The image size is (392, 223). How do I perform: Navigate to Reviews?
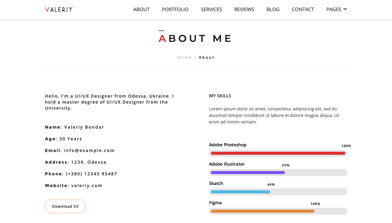click(x=244, y=10)
